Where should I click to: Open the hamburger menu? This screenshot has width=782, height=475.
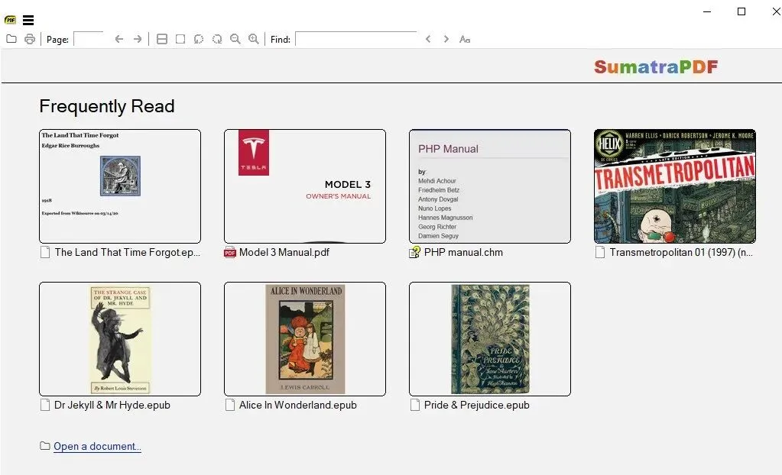pos(28,20)
